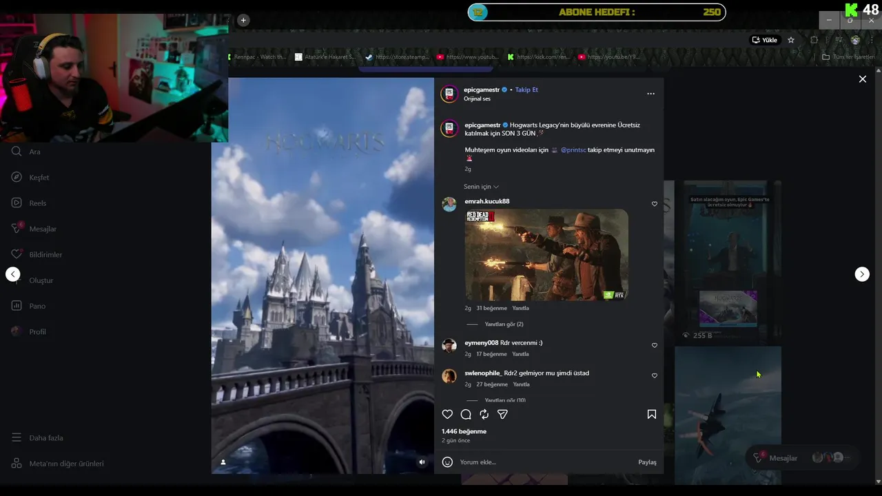This screenshot has width=882, height=496.
Task: Open epicgamestr profile from post header
Action: pos(482,90)
